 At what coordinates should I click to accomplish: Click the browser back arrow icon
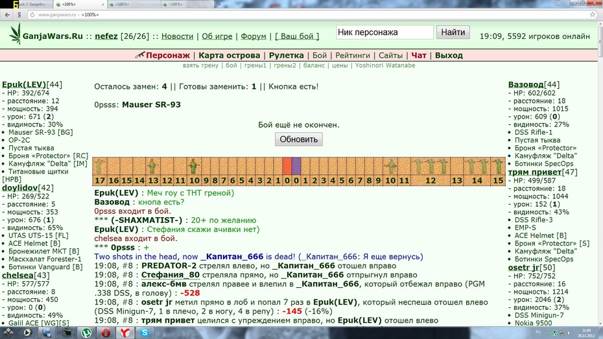[7, 15]
